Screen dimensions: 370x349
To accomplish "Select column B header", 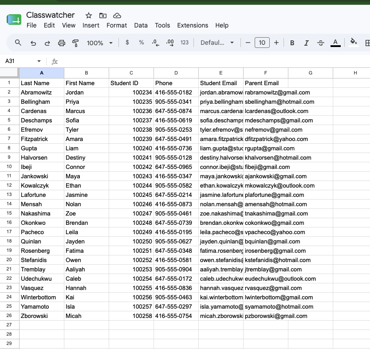I will pos(87,73).
